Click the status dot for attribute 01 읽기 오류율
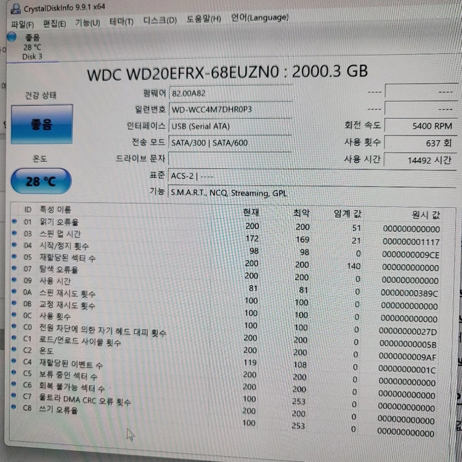462x462 pixels. [x=14, y=221]
